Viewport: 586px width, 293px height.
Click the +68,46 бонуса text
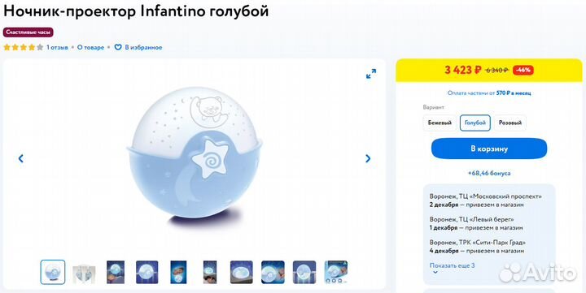pyautogui.click(x=489, y=174)
